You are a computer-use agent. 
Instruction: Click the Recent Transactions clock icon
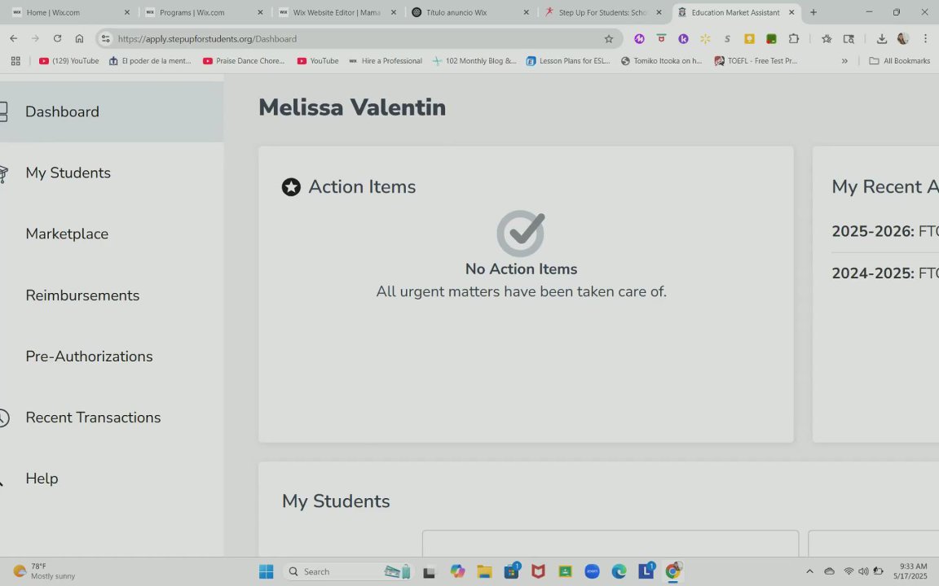click(3, 418)
